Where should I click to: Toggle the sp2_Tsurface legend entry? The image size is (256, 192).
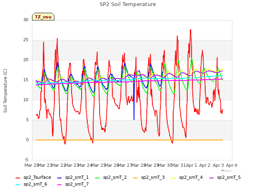pos(33,178)
